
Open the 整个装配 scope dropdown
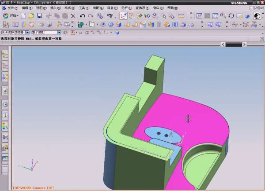point(59,32)
